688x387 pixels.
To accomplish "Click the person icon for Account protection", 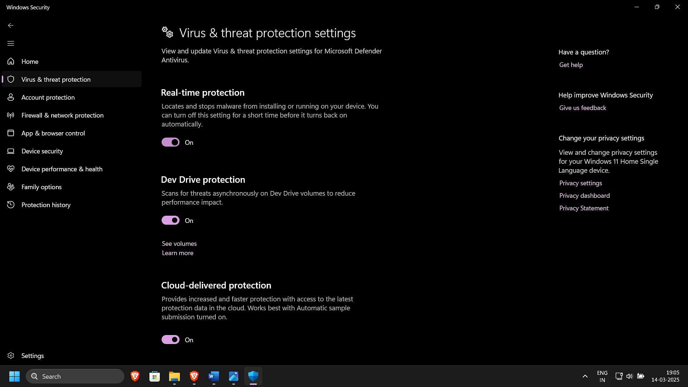I will click(11, 97).
